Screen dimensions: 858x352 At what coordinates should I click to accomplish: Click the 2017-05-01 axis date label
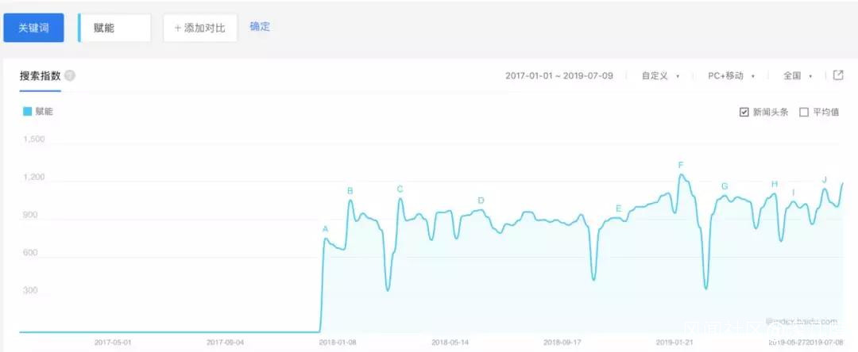tap(114, 342)
